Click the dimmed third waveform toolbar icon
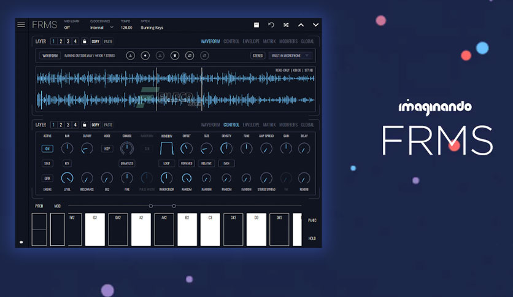 (x=160, y=56)
